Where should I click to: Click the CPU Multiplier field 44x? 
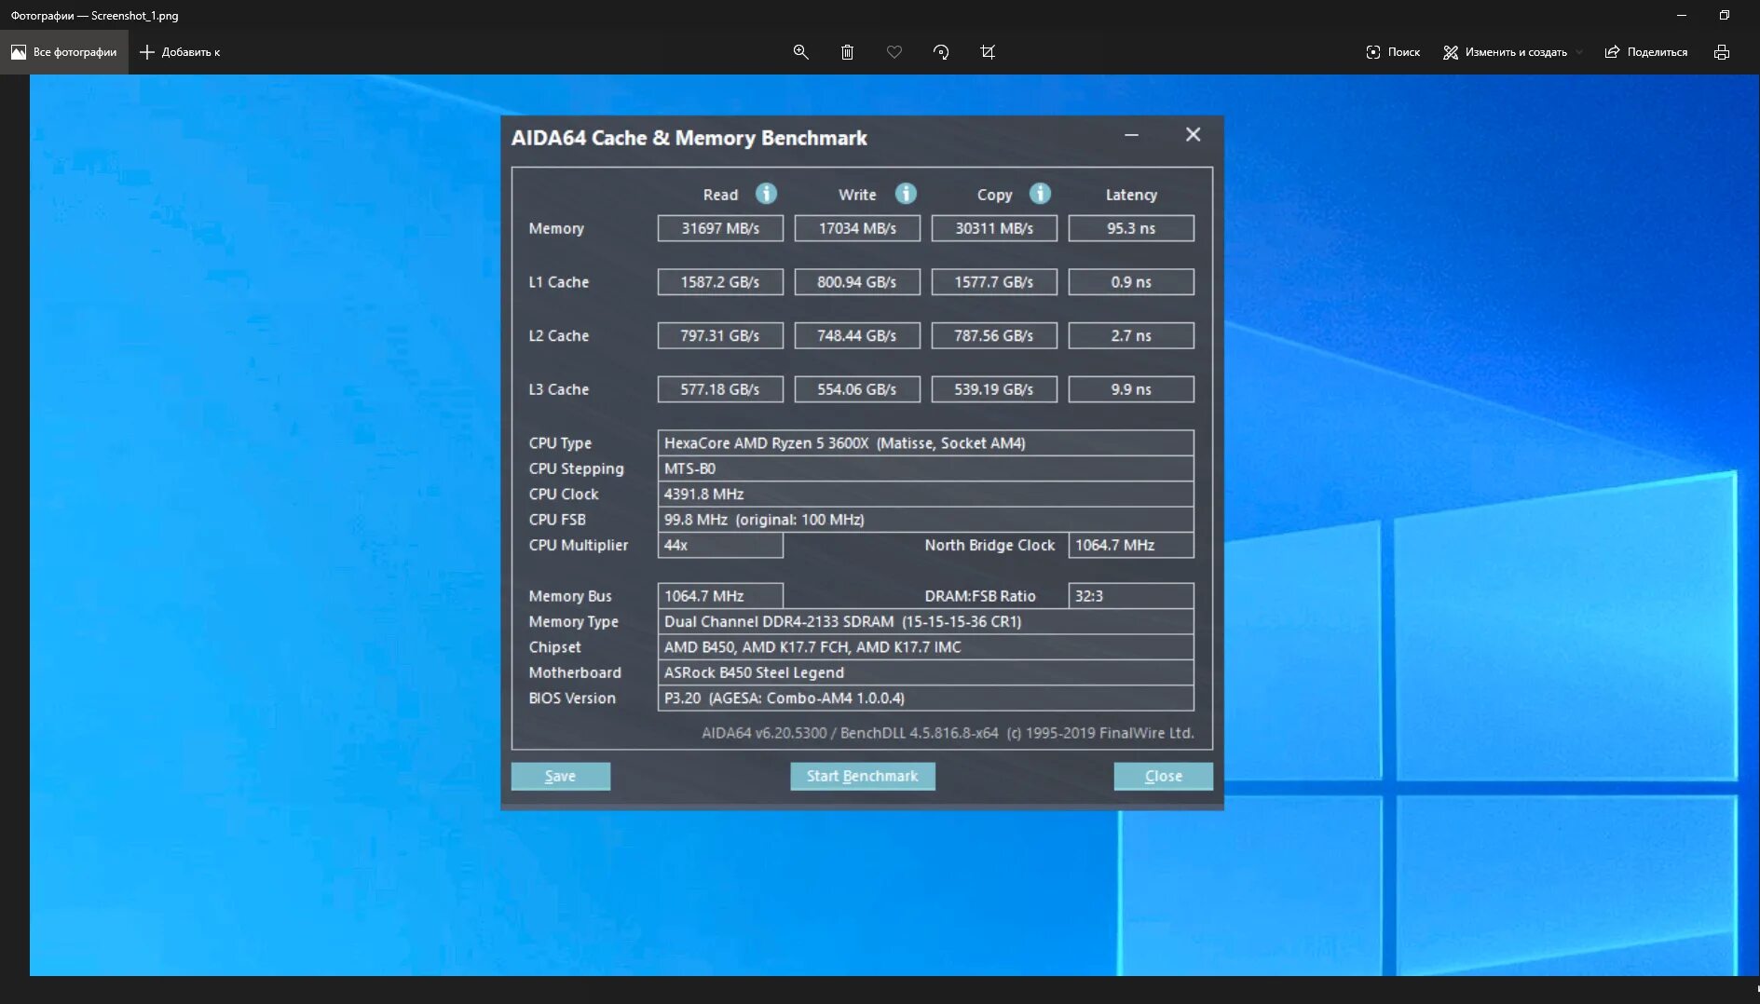click(x=720, y=546)
